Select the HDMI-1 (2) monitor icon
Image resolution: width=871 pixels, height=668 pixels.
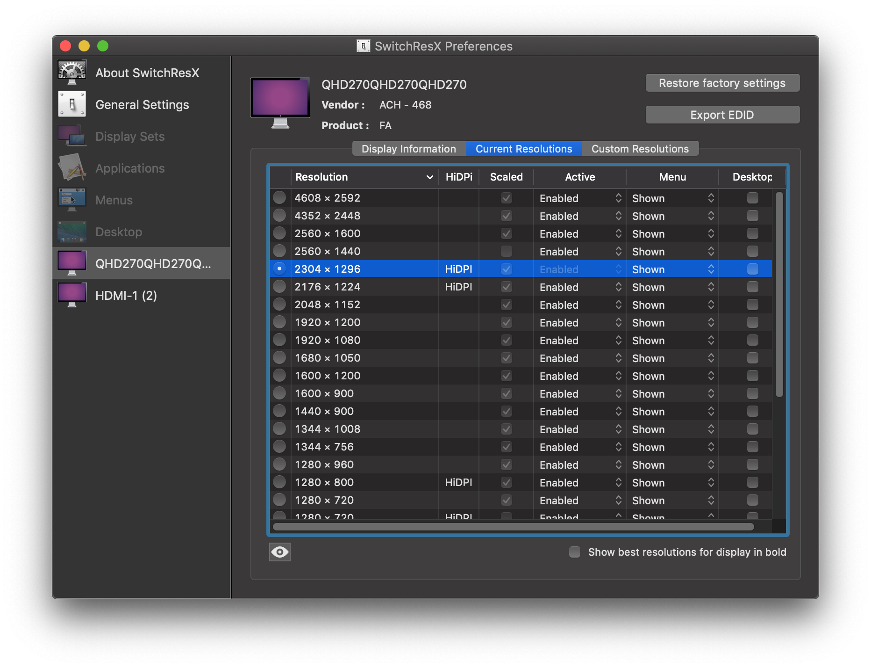[x=72, y=295]
